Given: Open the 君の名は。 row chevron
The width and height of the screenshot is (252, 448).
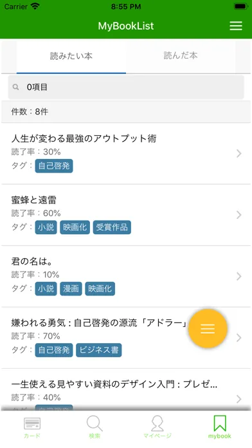Looking at the screenshot, I should tap(239, 276).
